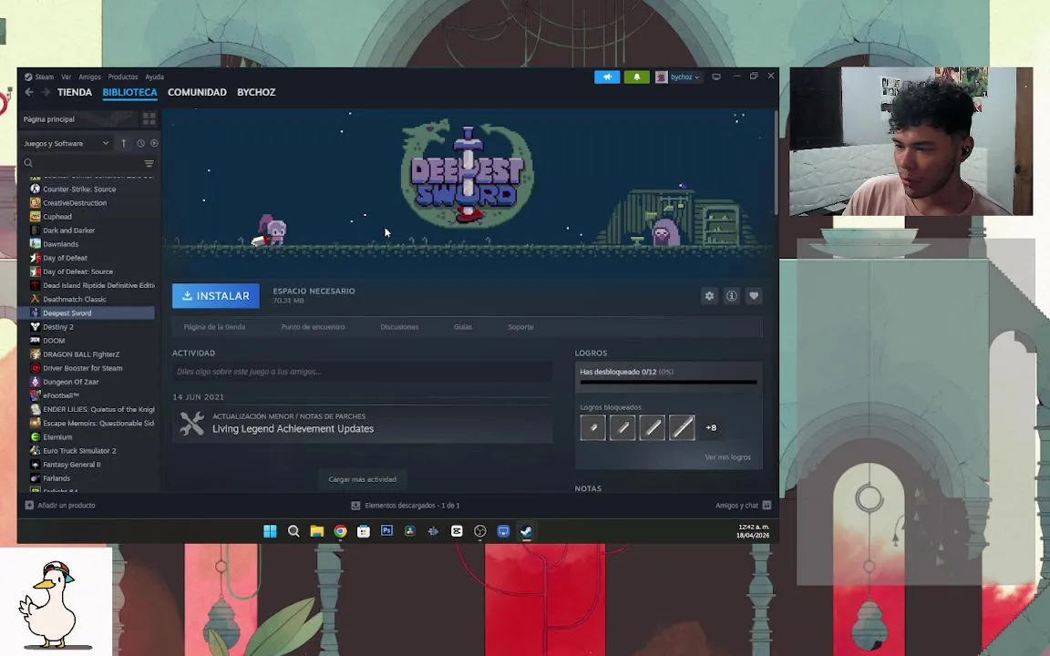Open the Ayuda menu
1050x656 pixels.
(x=155, y=77)
